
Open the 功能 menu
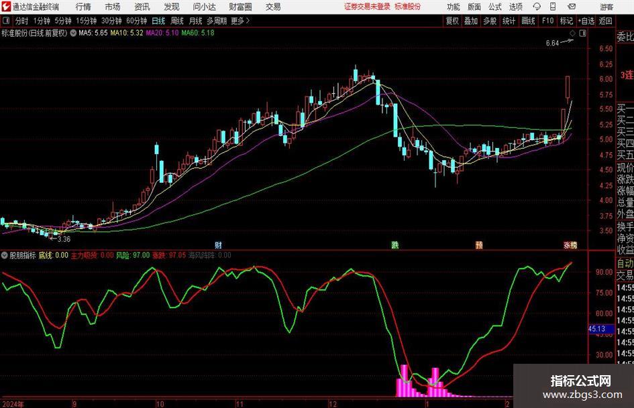[453, 7]
